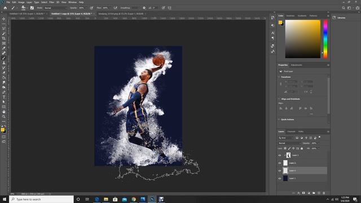This screenshot has height=203, width=361.
Task: Select the Magic Wand tool
Action: 4,34
